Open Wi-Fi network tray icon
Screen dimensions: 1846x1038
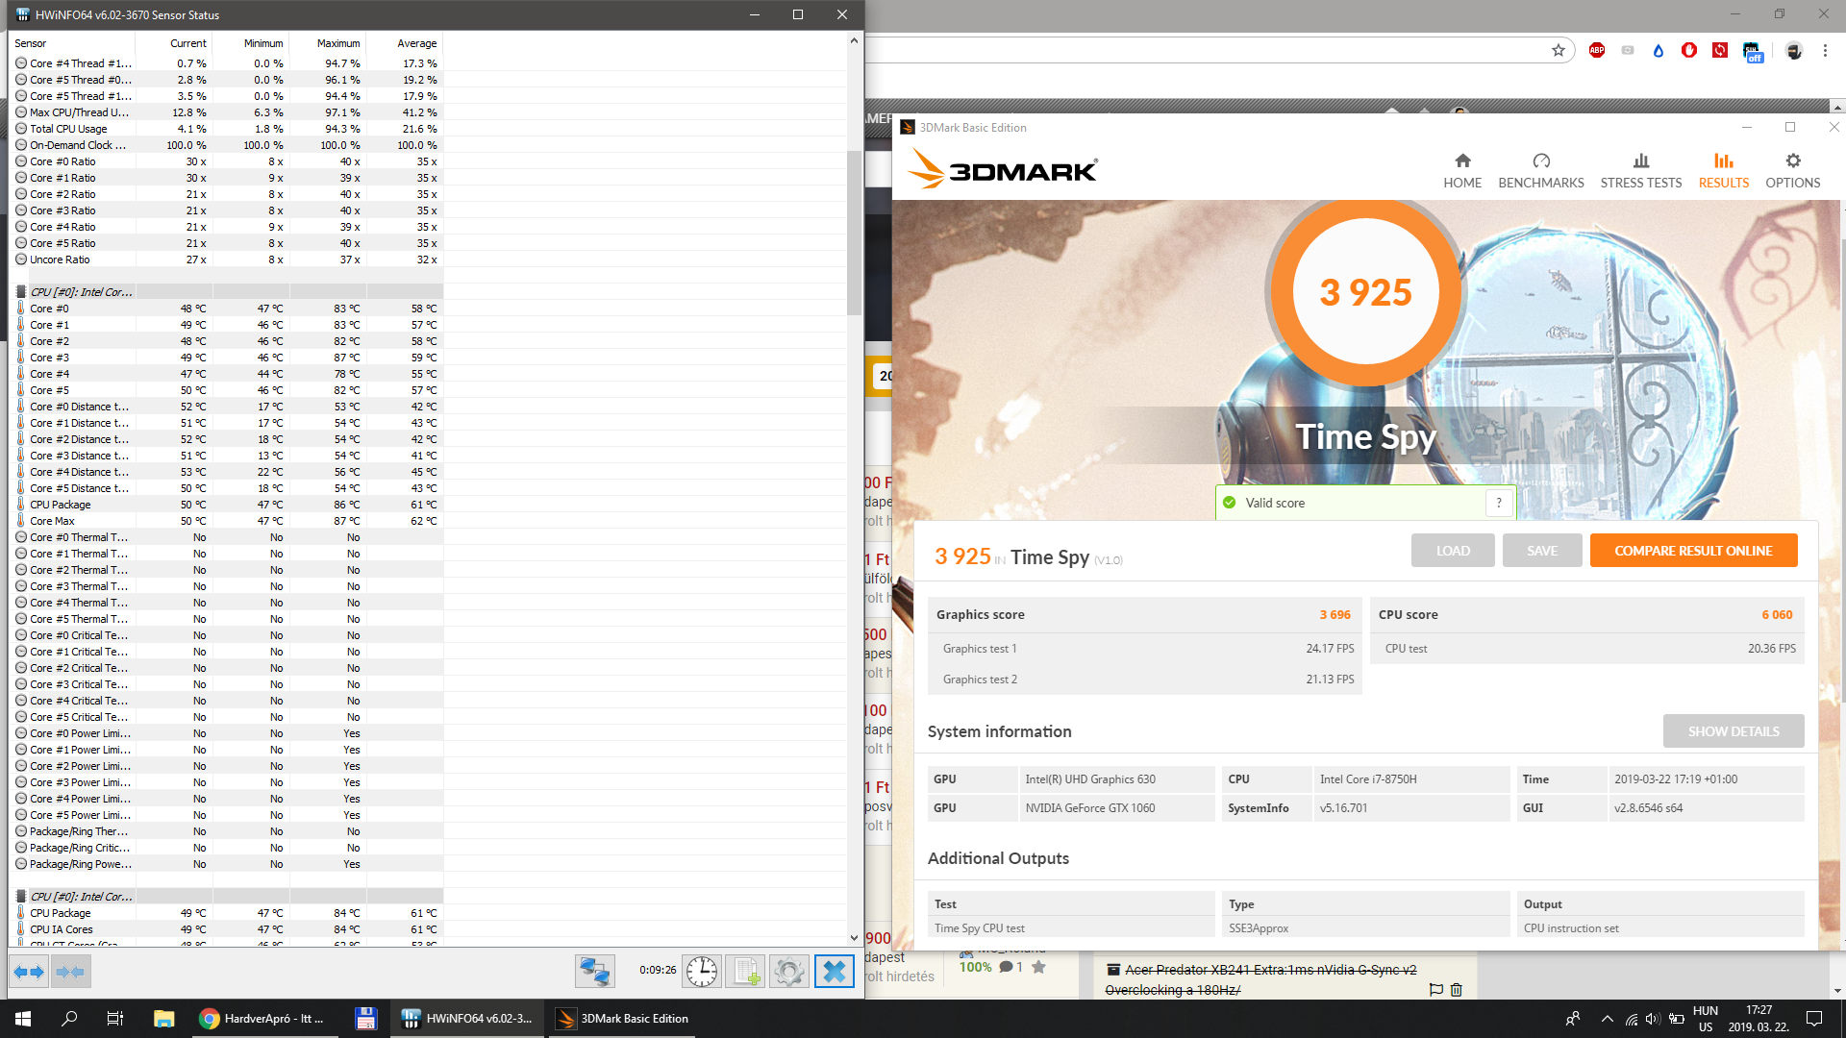1632,1019
